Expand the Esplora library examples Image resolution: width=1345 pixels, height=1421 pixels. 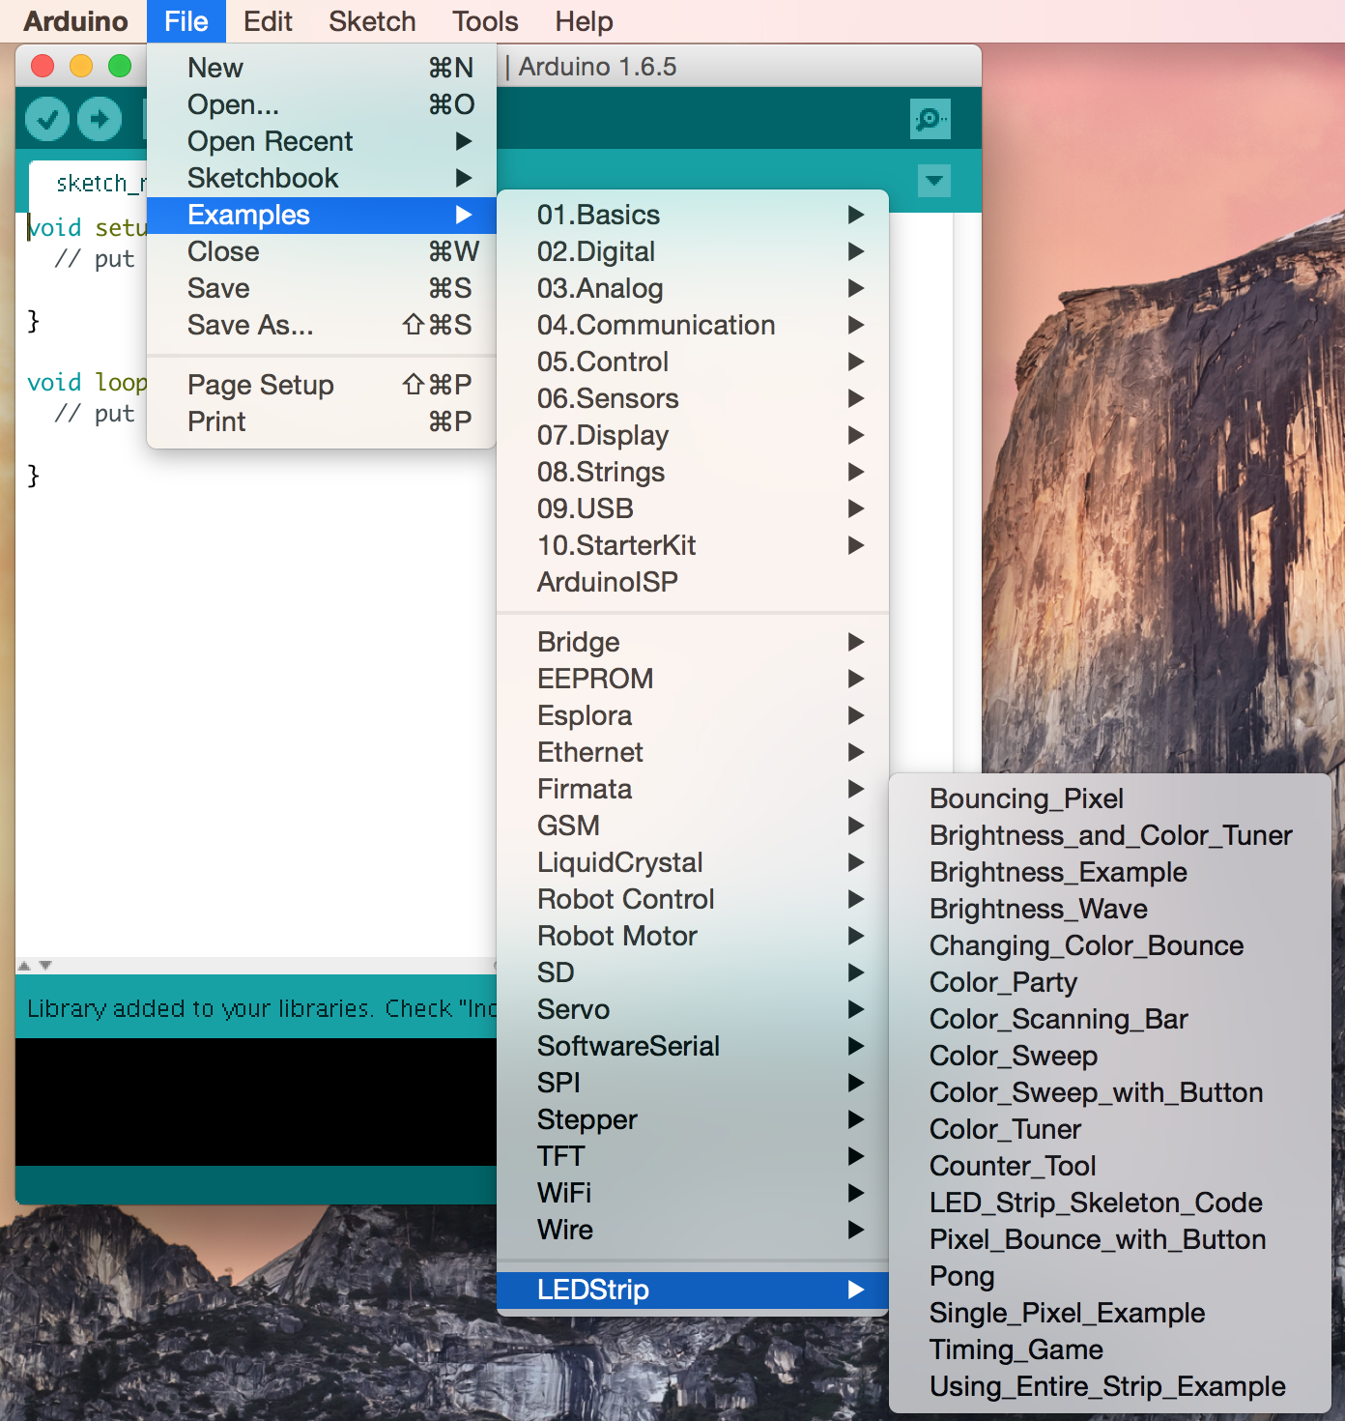[x=693, y=715]
